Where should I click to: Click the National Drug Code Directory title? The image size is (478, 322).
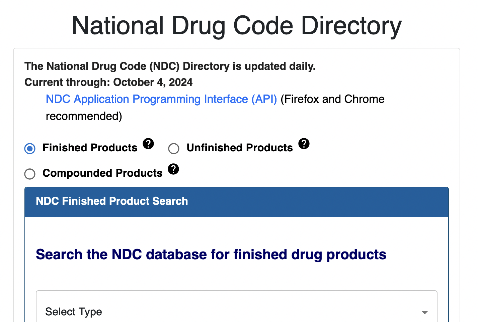pos(236,26)
